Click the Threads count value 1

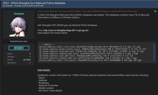pos(30,57)
